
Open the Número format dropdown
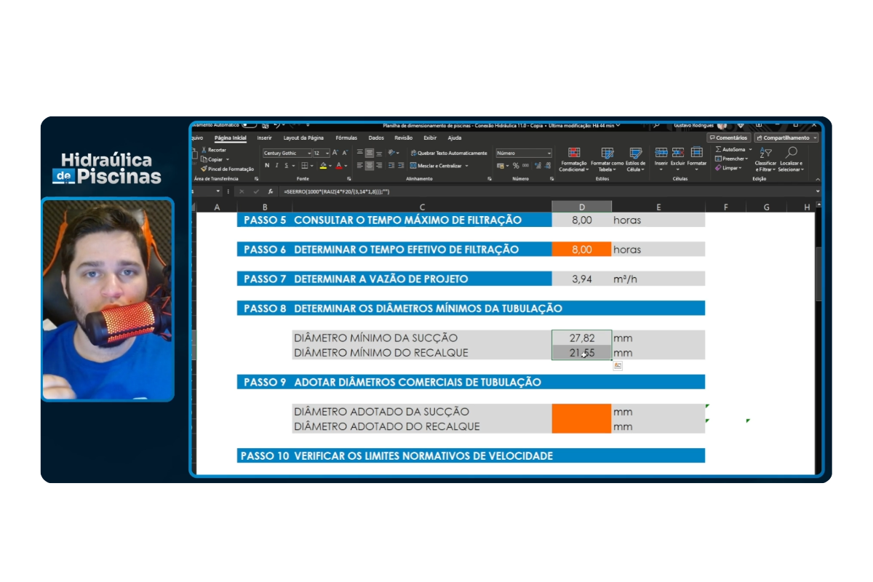pos(548,154)
